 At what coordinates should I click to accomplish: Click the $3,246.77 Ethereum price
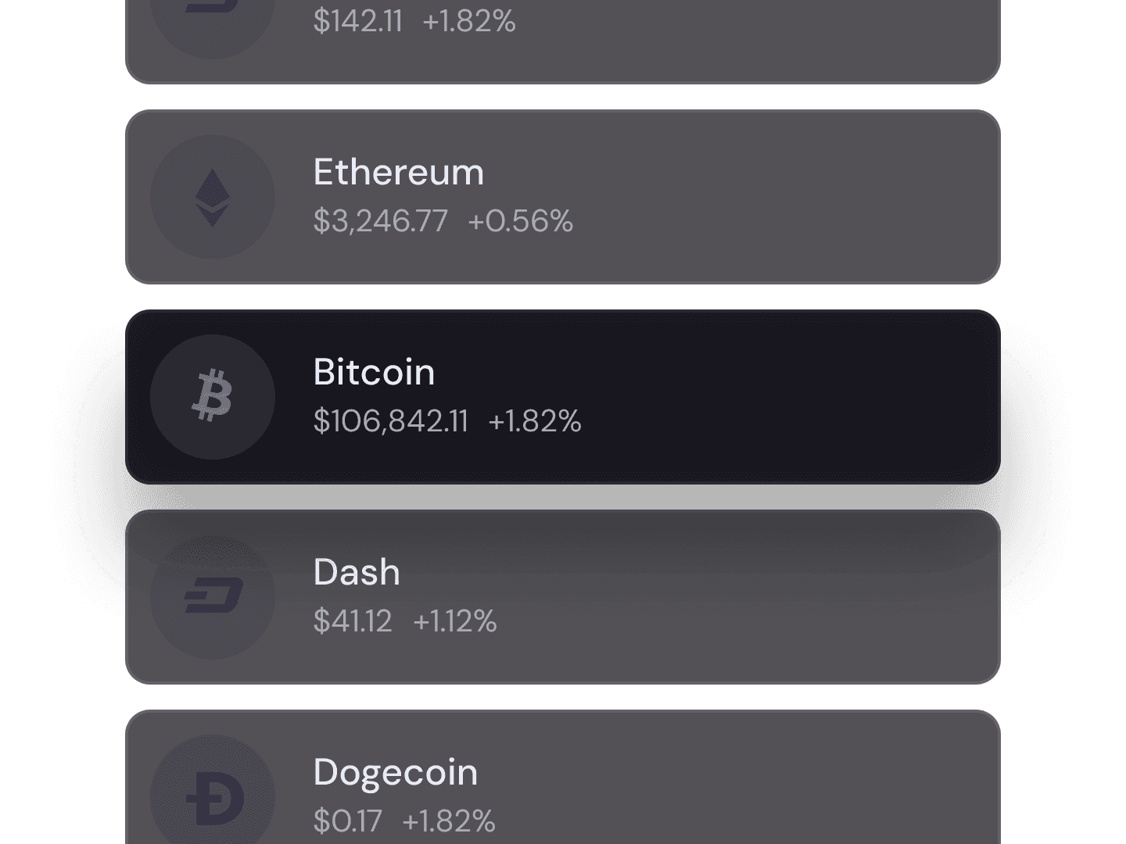point(380,221)
